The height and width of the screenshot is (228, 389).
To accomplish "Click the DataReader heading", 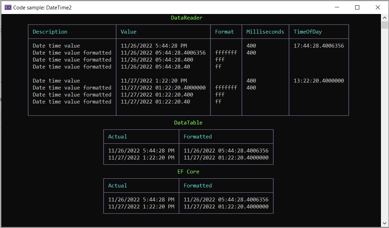I will 186,17.
